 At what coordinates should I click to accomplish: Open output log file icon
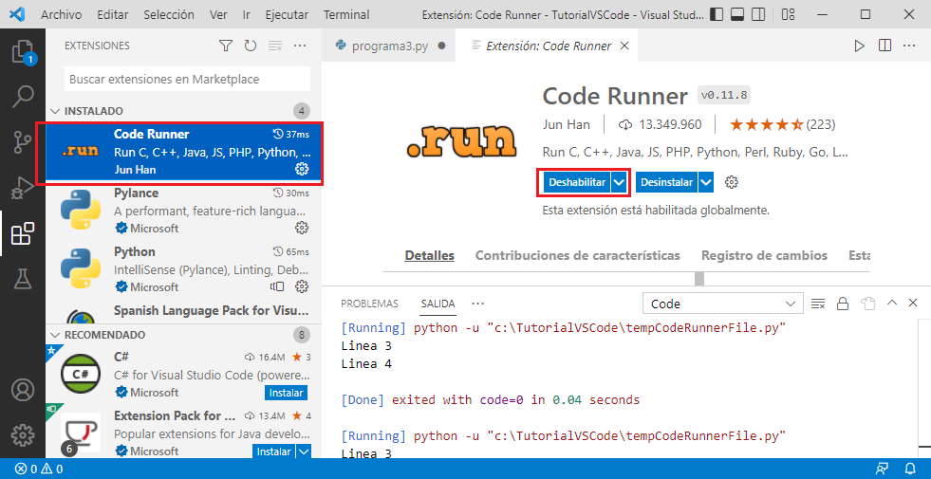867,304
